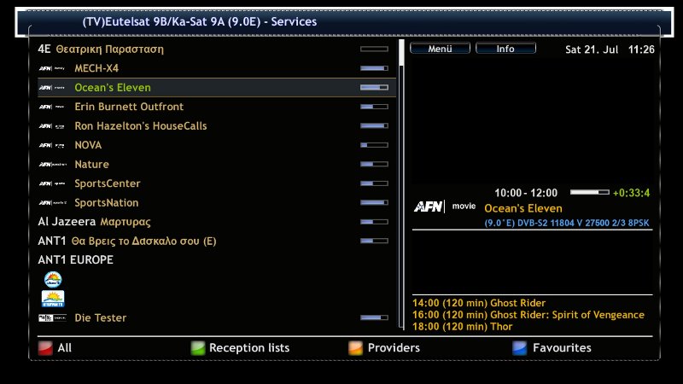Click the Eutelsat 9B Services title

pos(200,22)
